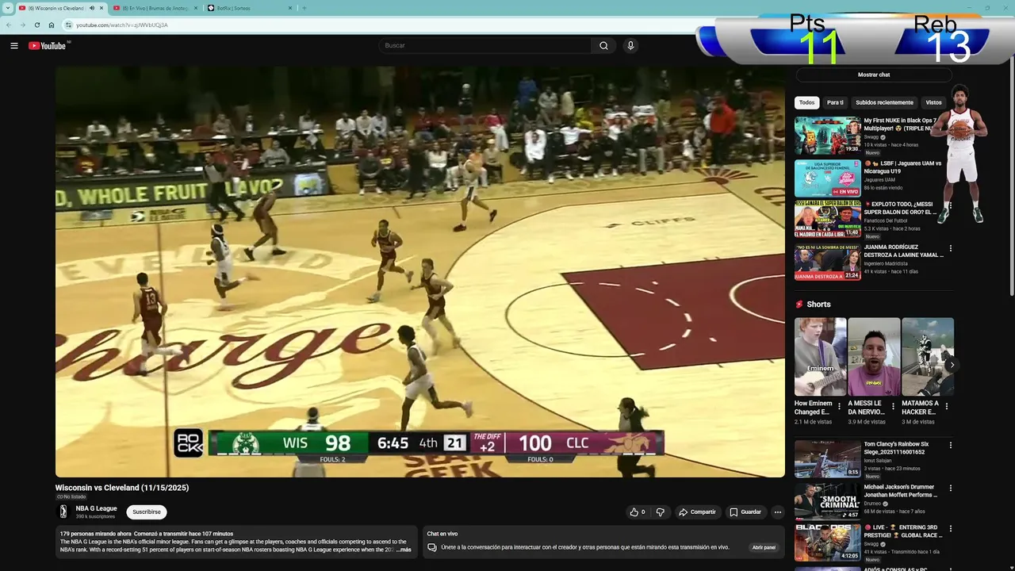Open options for A MESSI LE DA NERVIO short
Screen dimensions: 1015x571
pyautogui.click(x=894, y=407)
